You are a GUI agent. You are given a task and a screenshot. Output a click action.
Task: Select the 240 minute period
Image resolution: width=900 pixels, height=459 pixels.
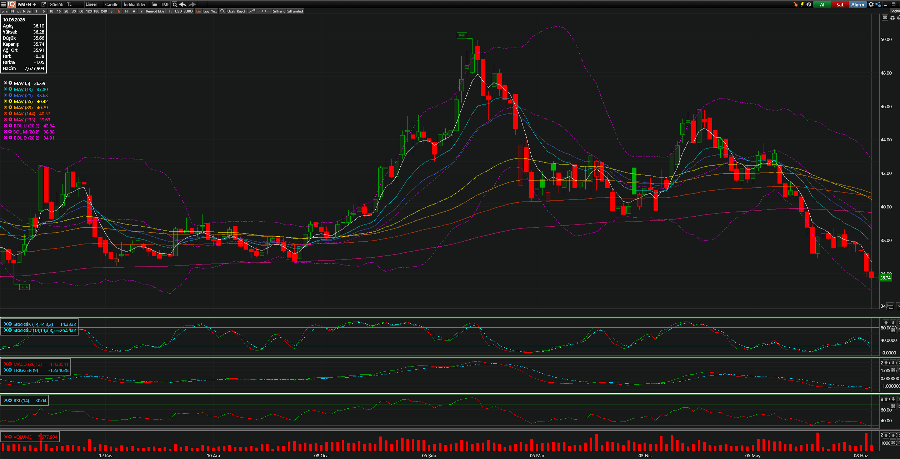click(104, 11)
